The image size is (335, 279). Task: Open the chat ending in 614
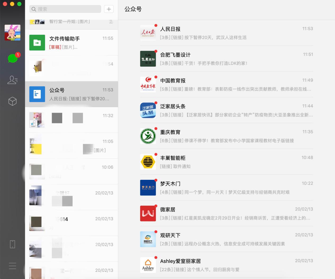point(72,223)
